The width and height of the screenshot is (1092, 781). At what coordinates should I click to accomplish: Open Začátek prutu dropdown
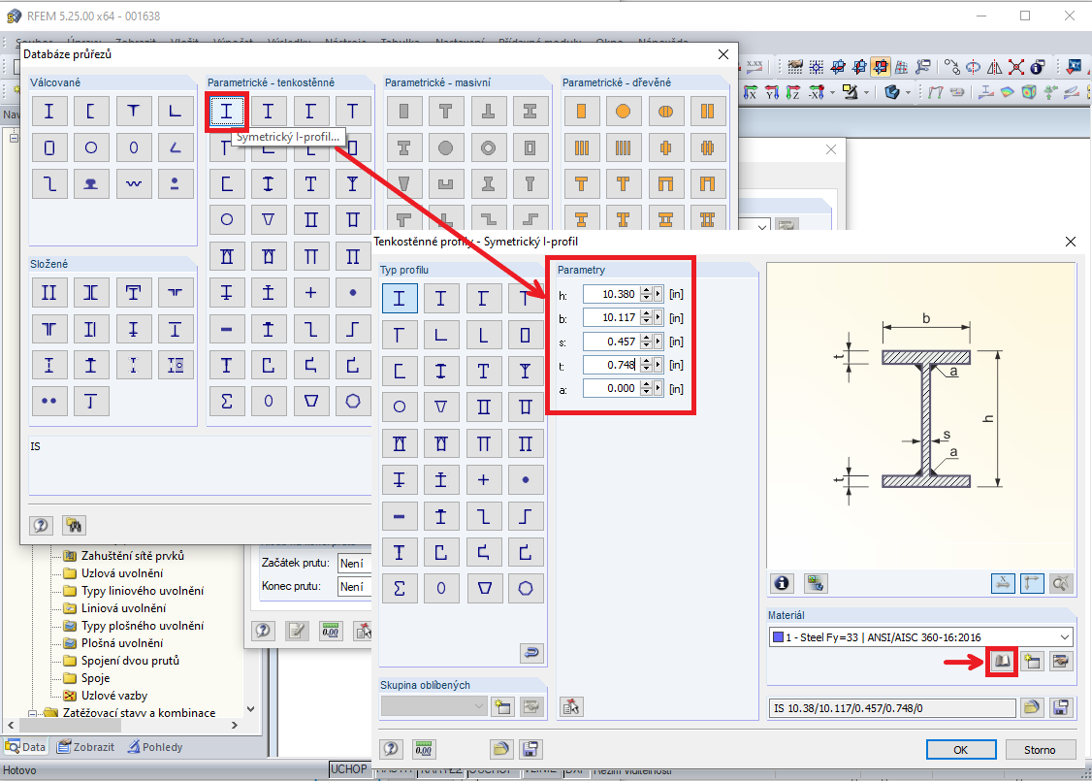pyautogui.click(x=355, y=563)
